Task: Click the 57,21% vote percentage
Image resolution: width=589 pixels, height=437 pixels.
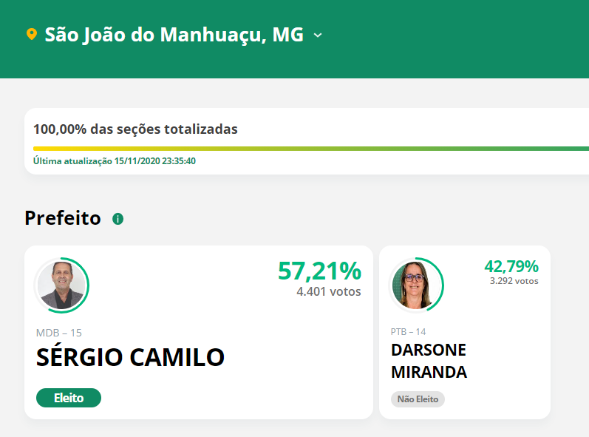Action: pyautogui.click(x=320, y=271)
